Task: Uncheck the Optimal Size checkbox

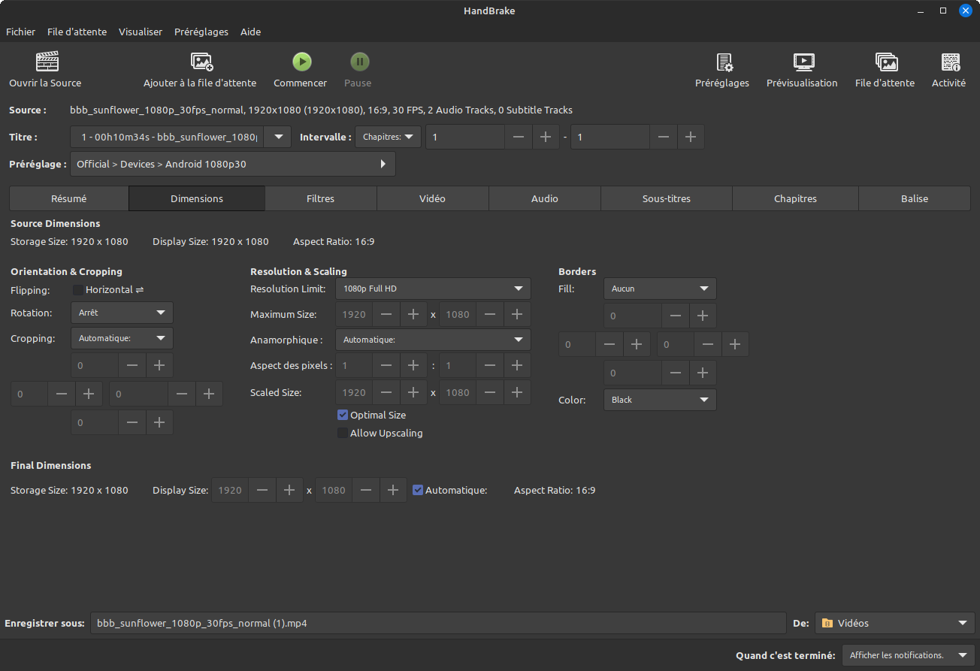Action: click(x=343, y=415)
